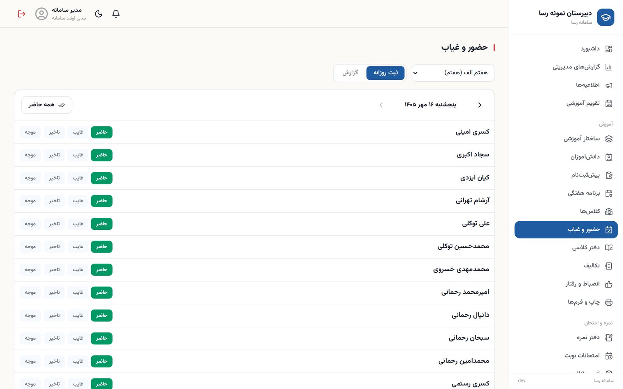Mark محمدامین رحمانی as تاخیر
The height and width of the screenshot is (389, 623).
(54, 361)
